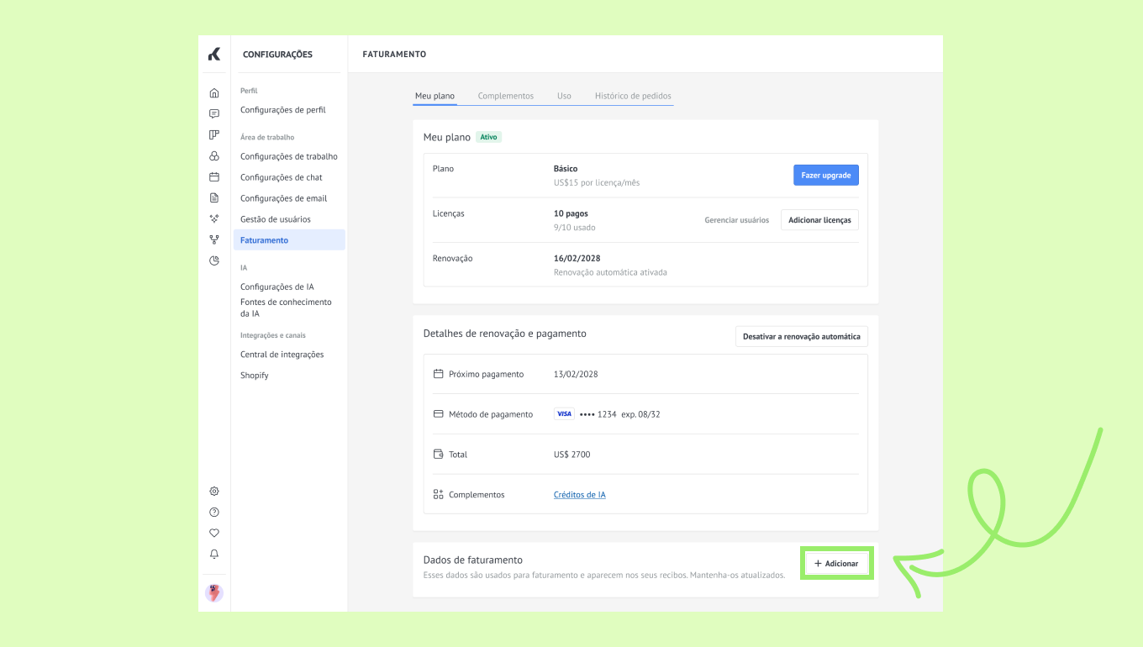Click the Ativo status badge
This screenshot has height=647, width=1143.
pos(489,137)
